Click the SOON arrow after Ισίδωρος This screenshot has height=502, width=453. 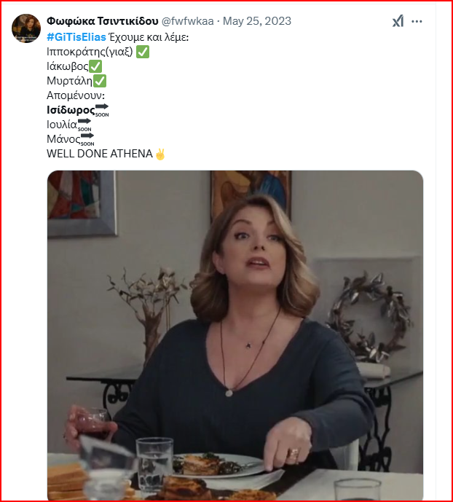102,110
